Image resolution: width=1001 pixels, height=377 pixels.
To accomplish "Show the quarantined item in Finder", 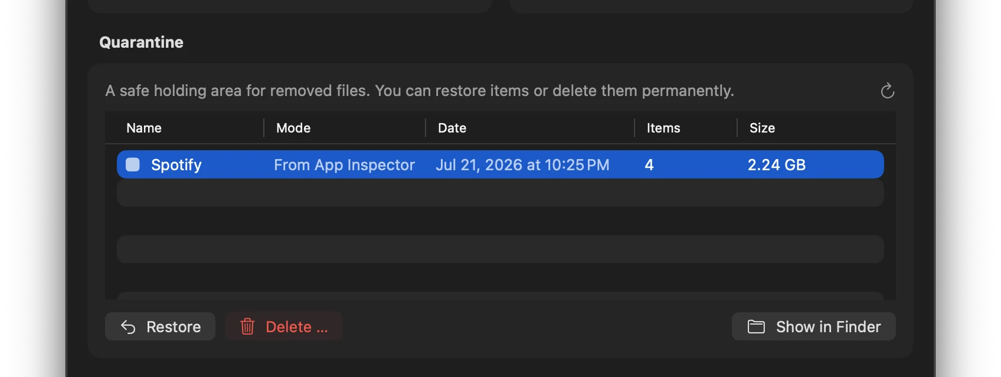I will (x=814, y=326).
